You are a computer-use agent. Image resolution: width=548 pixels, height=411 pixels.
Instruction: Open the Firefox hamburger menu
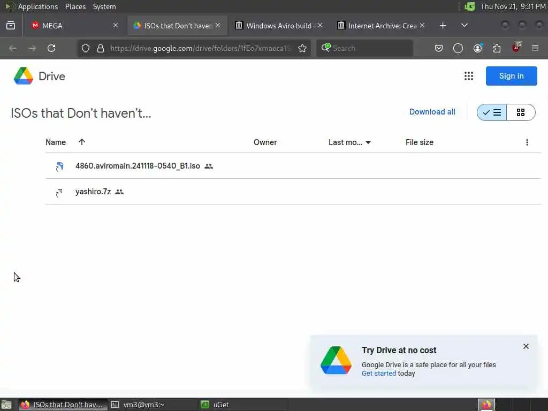(535, 48)
